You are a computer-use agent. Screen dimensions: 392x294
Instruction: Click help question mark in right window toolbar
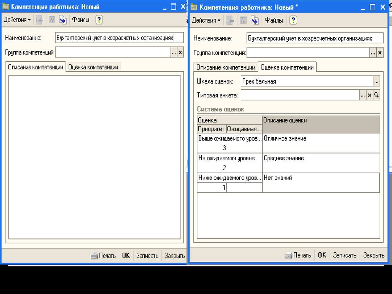click(x=293, y=20)
